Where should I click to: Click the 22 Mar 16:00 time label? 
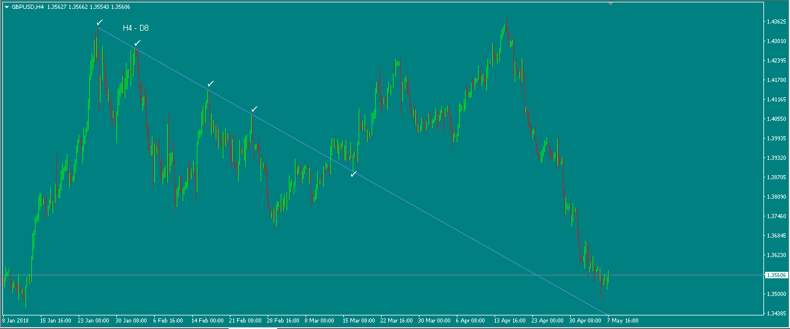(x=396, y=321)
